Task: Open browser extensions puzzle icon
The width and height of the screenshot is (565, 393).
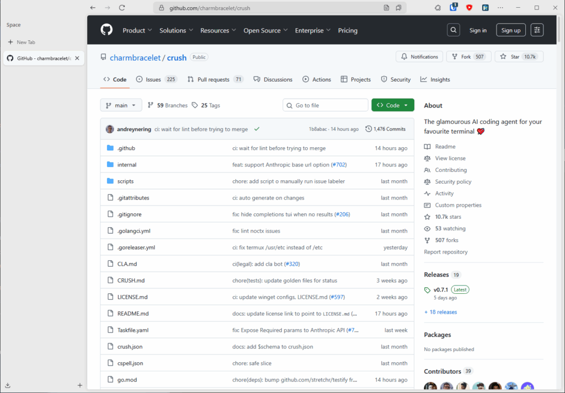Action: pos(438,8)
